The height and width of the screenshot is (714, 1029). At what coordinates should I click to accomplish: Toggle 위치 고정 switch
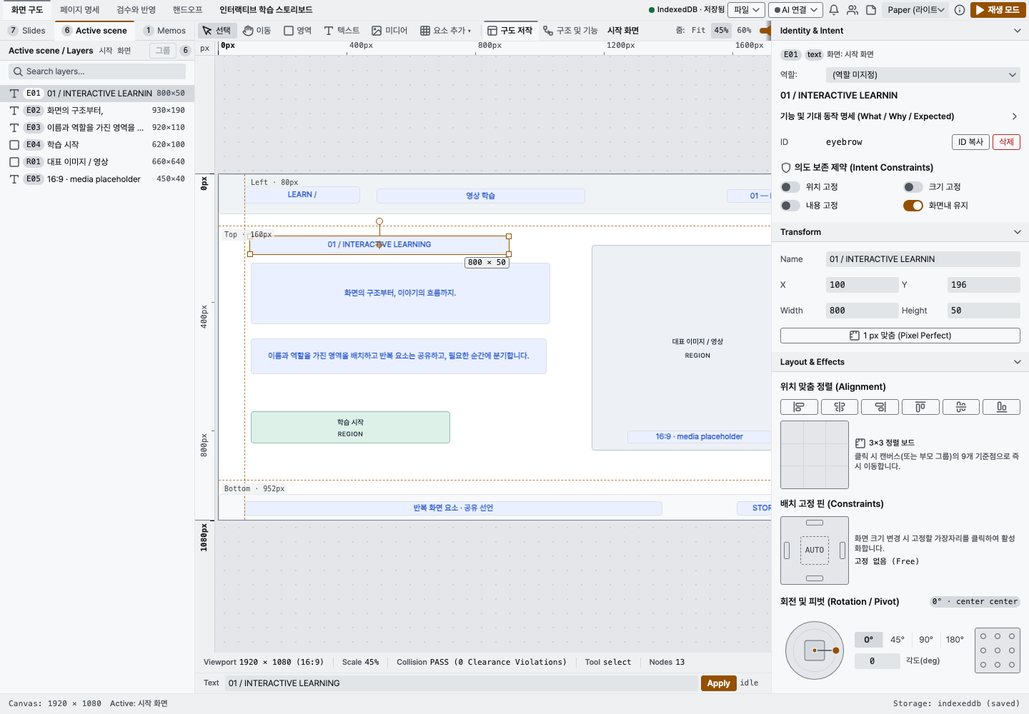click(x=790, y=187)
